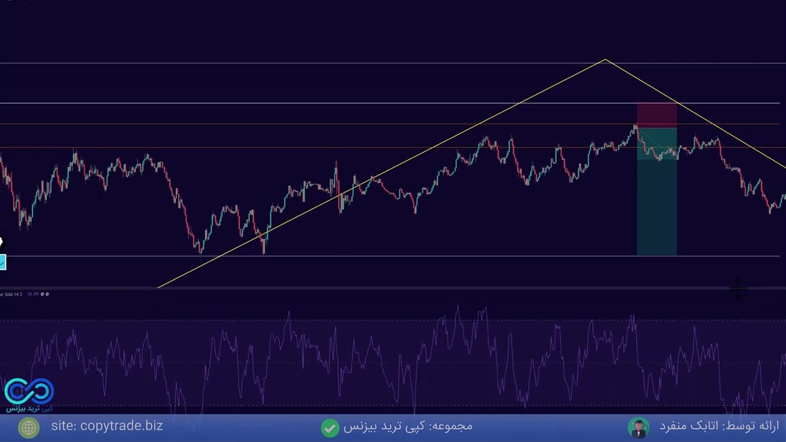
Task: Open the copytrade.biz site link
Action: tap(107, 426)
